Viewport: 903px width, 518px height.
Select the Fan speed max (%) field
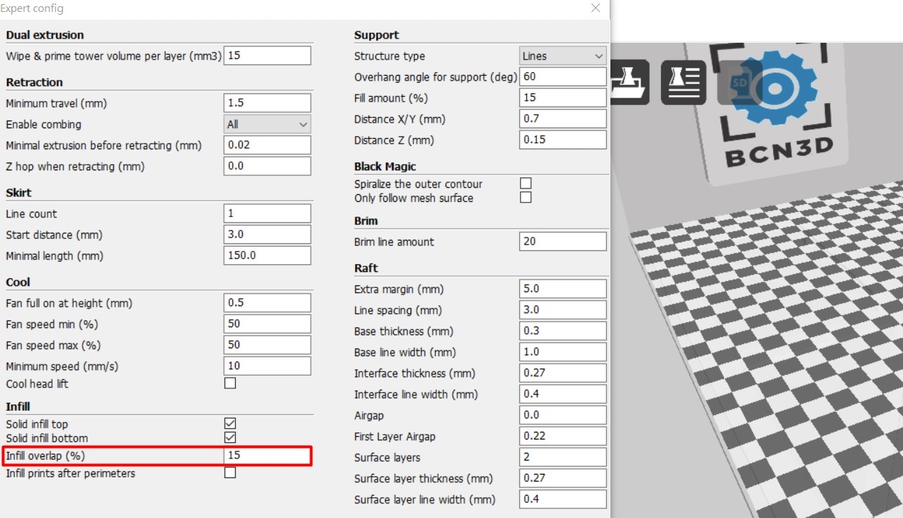[x=267, y=345]
